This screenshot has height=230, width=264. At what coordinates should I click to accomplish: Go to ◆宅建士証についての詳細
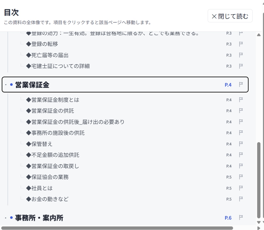[58, 66]
